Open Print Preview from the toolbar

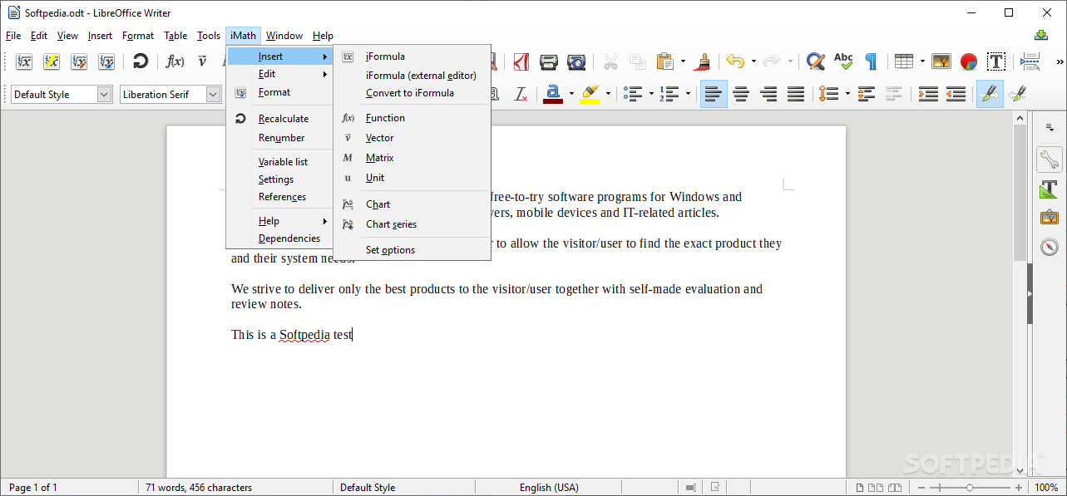[576, 61]
